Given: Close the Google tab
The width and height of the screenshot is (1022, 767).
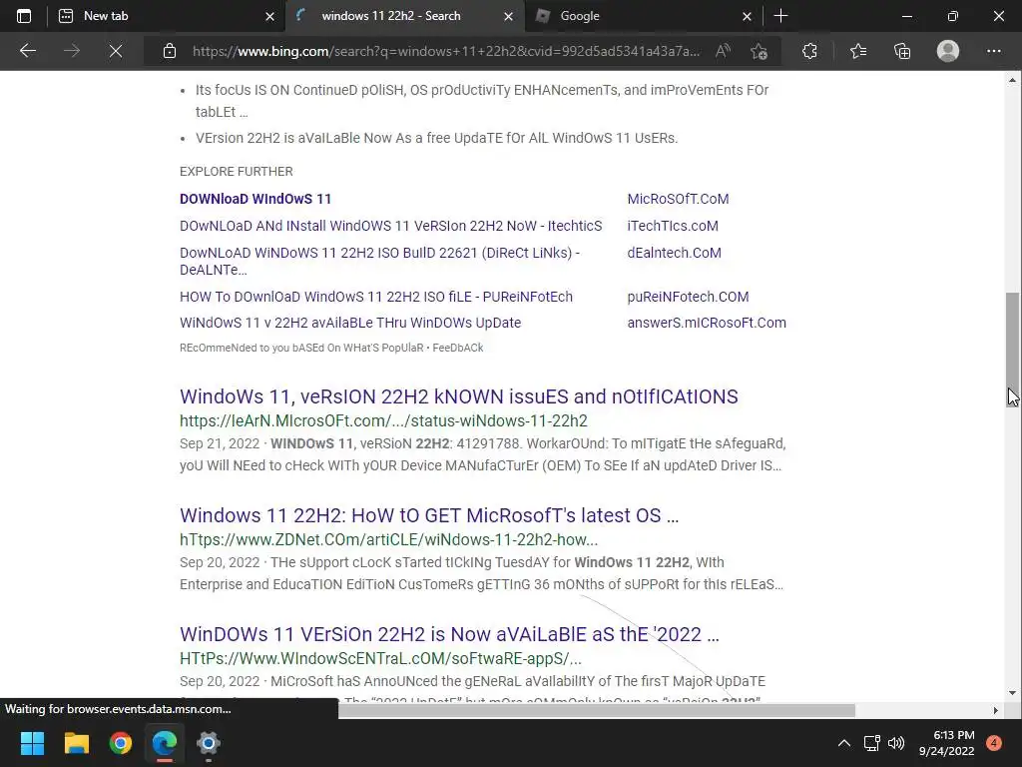Looking at the screenshot, I should click(747, 16).
